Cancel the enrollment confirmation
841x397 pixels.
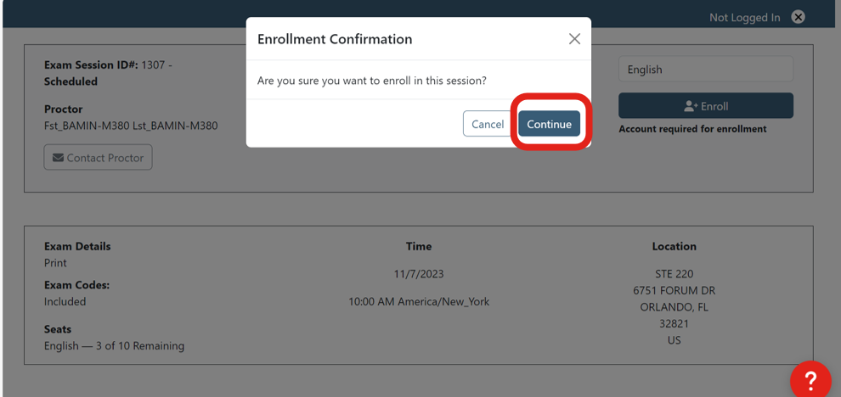click(x=487, y=124)
